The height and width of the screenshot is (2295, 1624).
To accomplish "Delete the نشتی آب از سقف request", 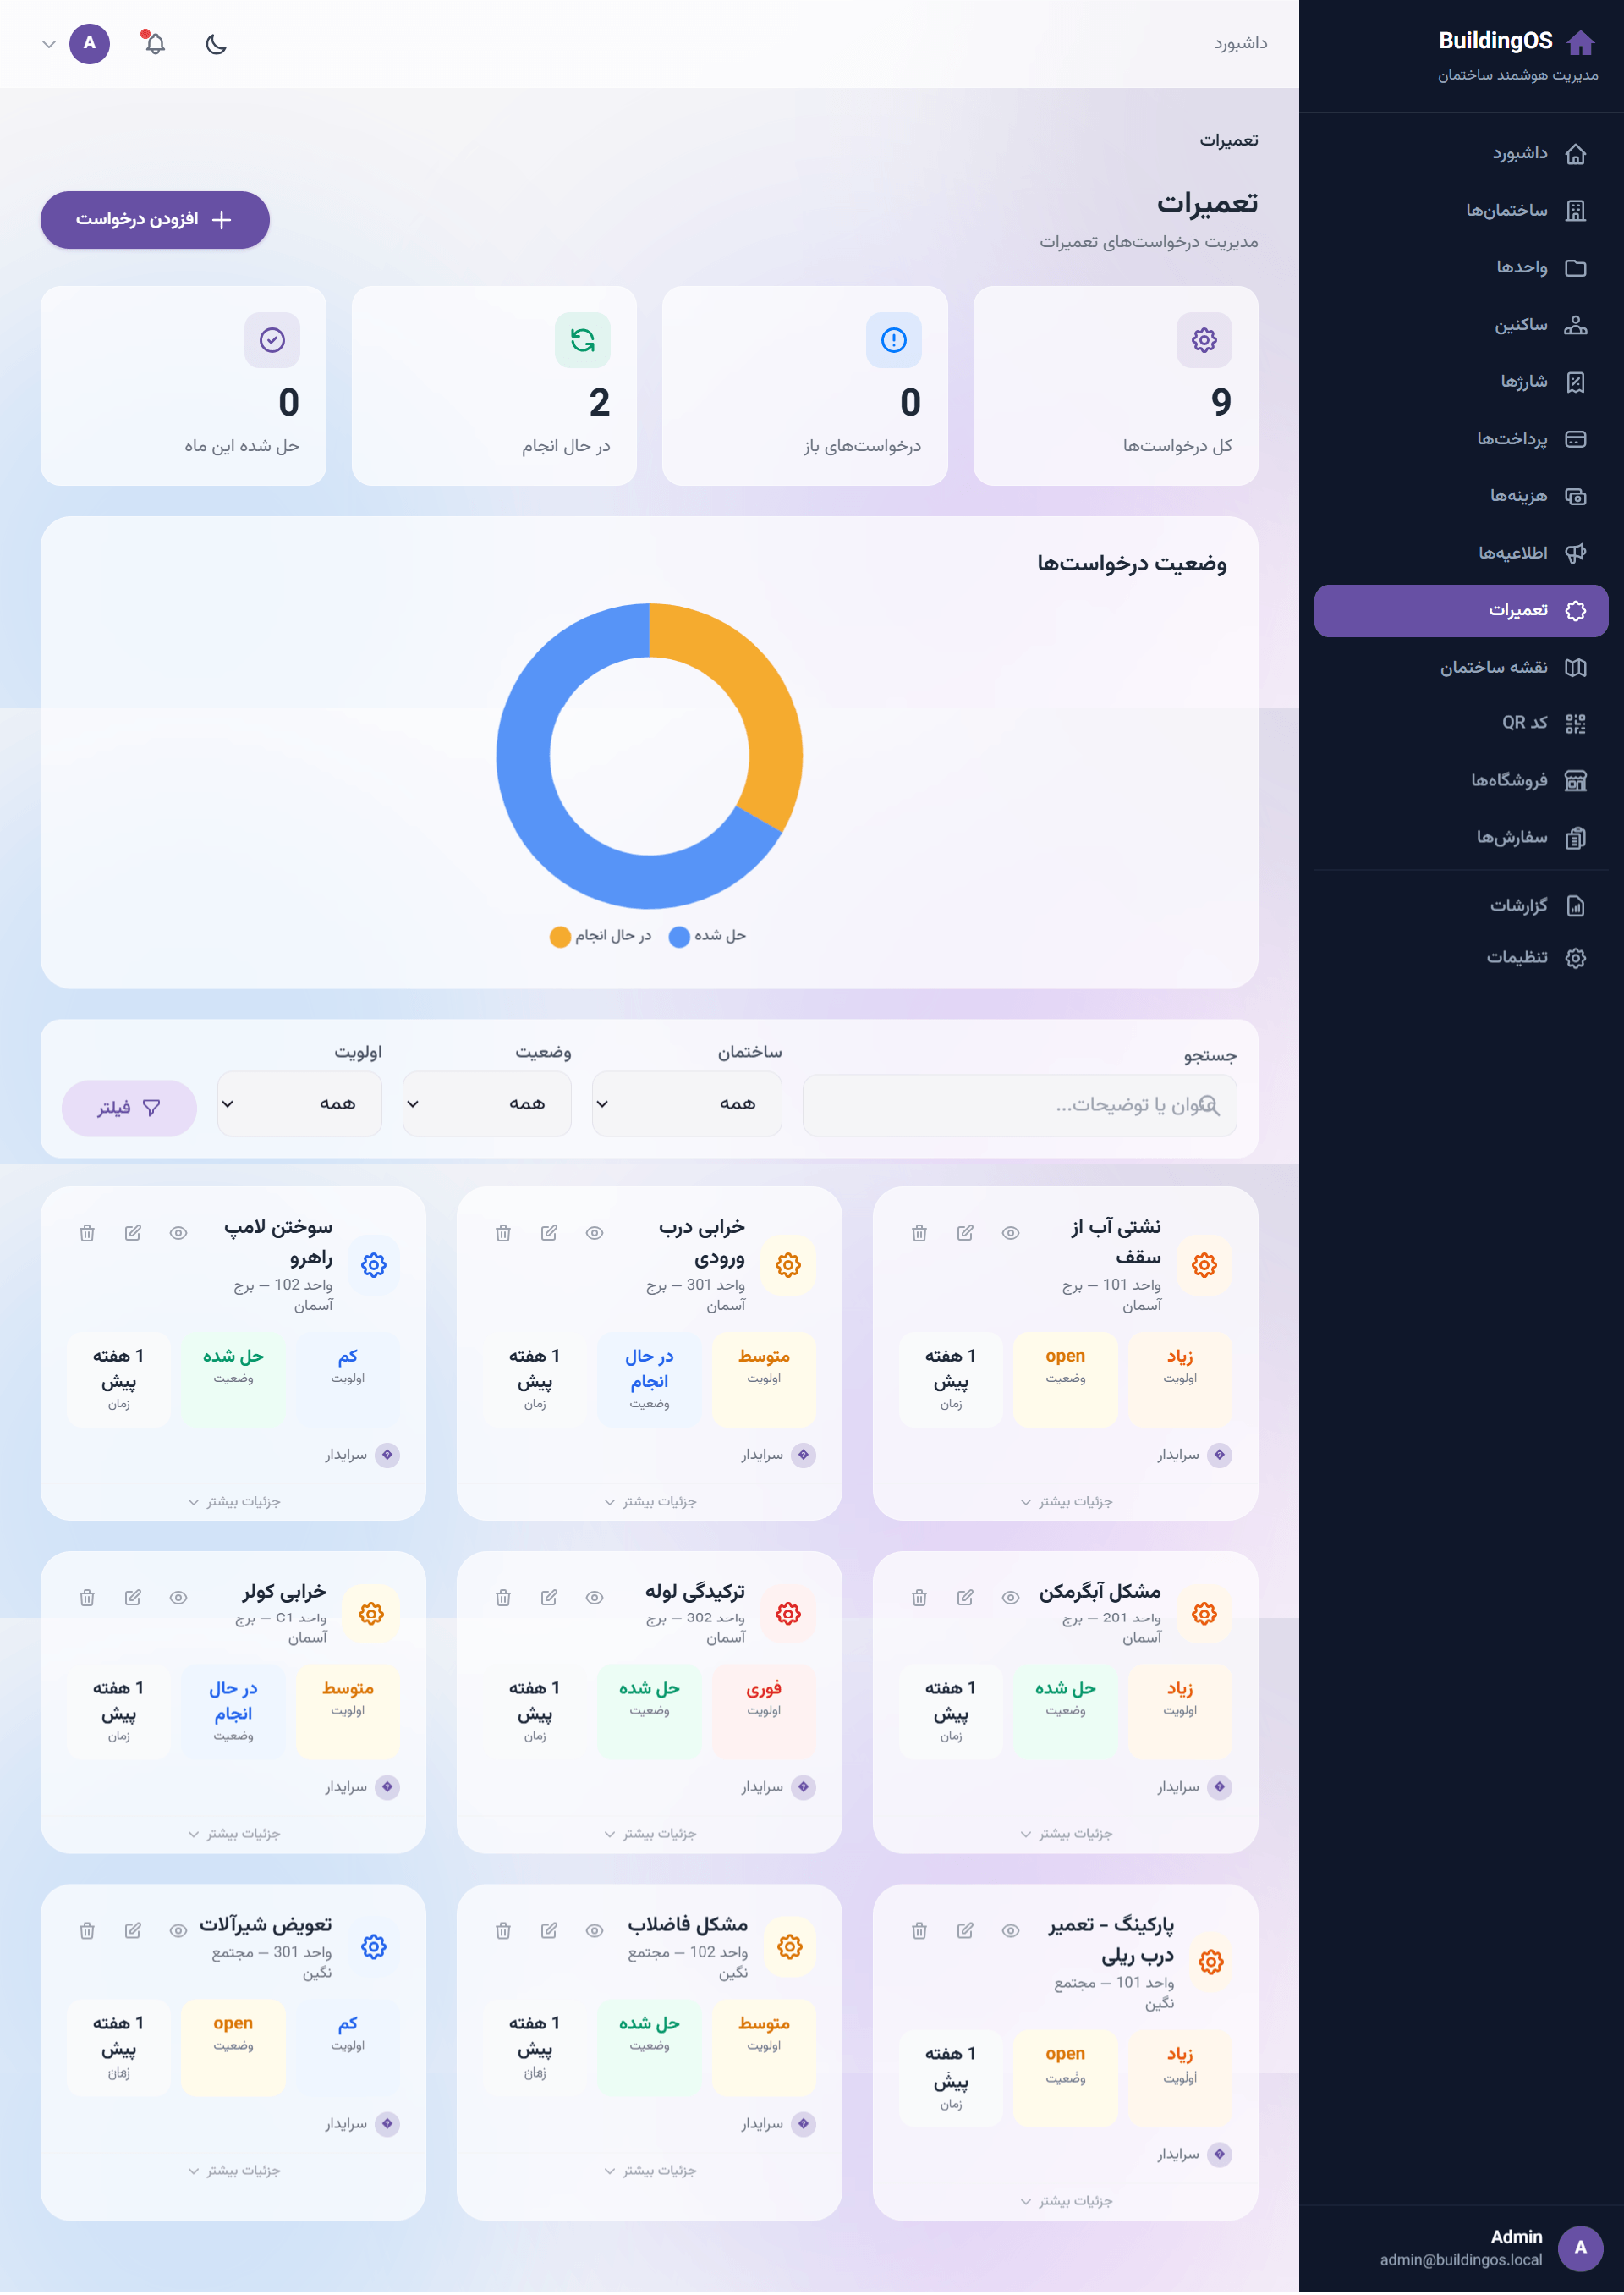I will pyautogui.click(x=919, y=1234).
